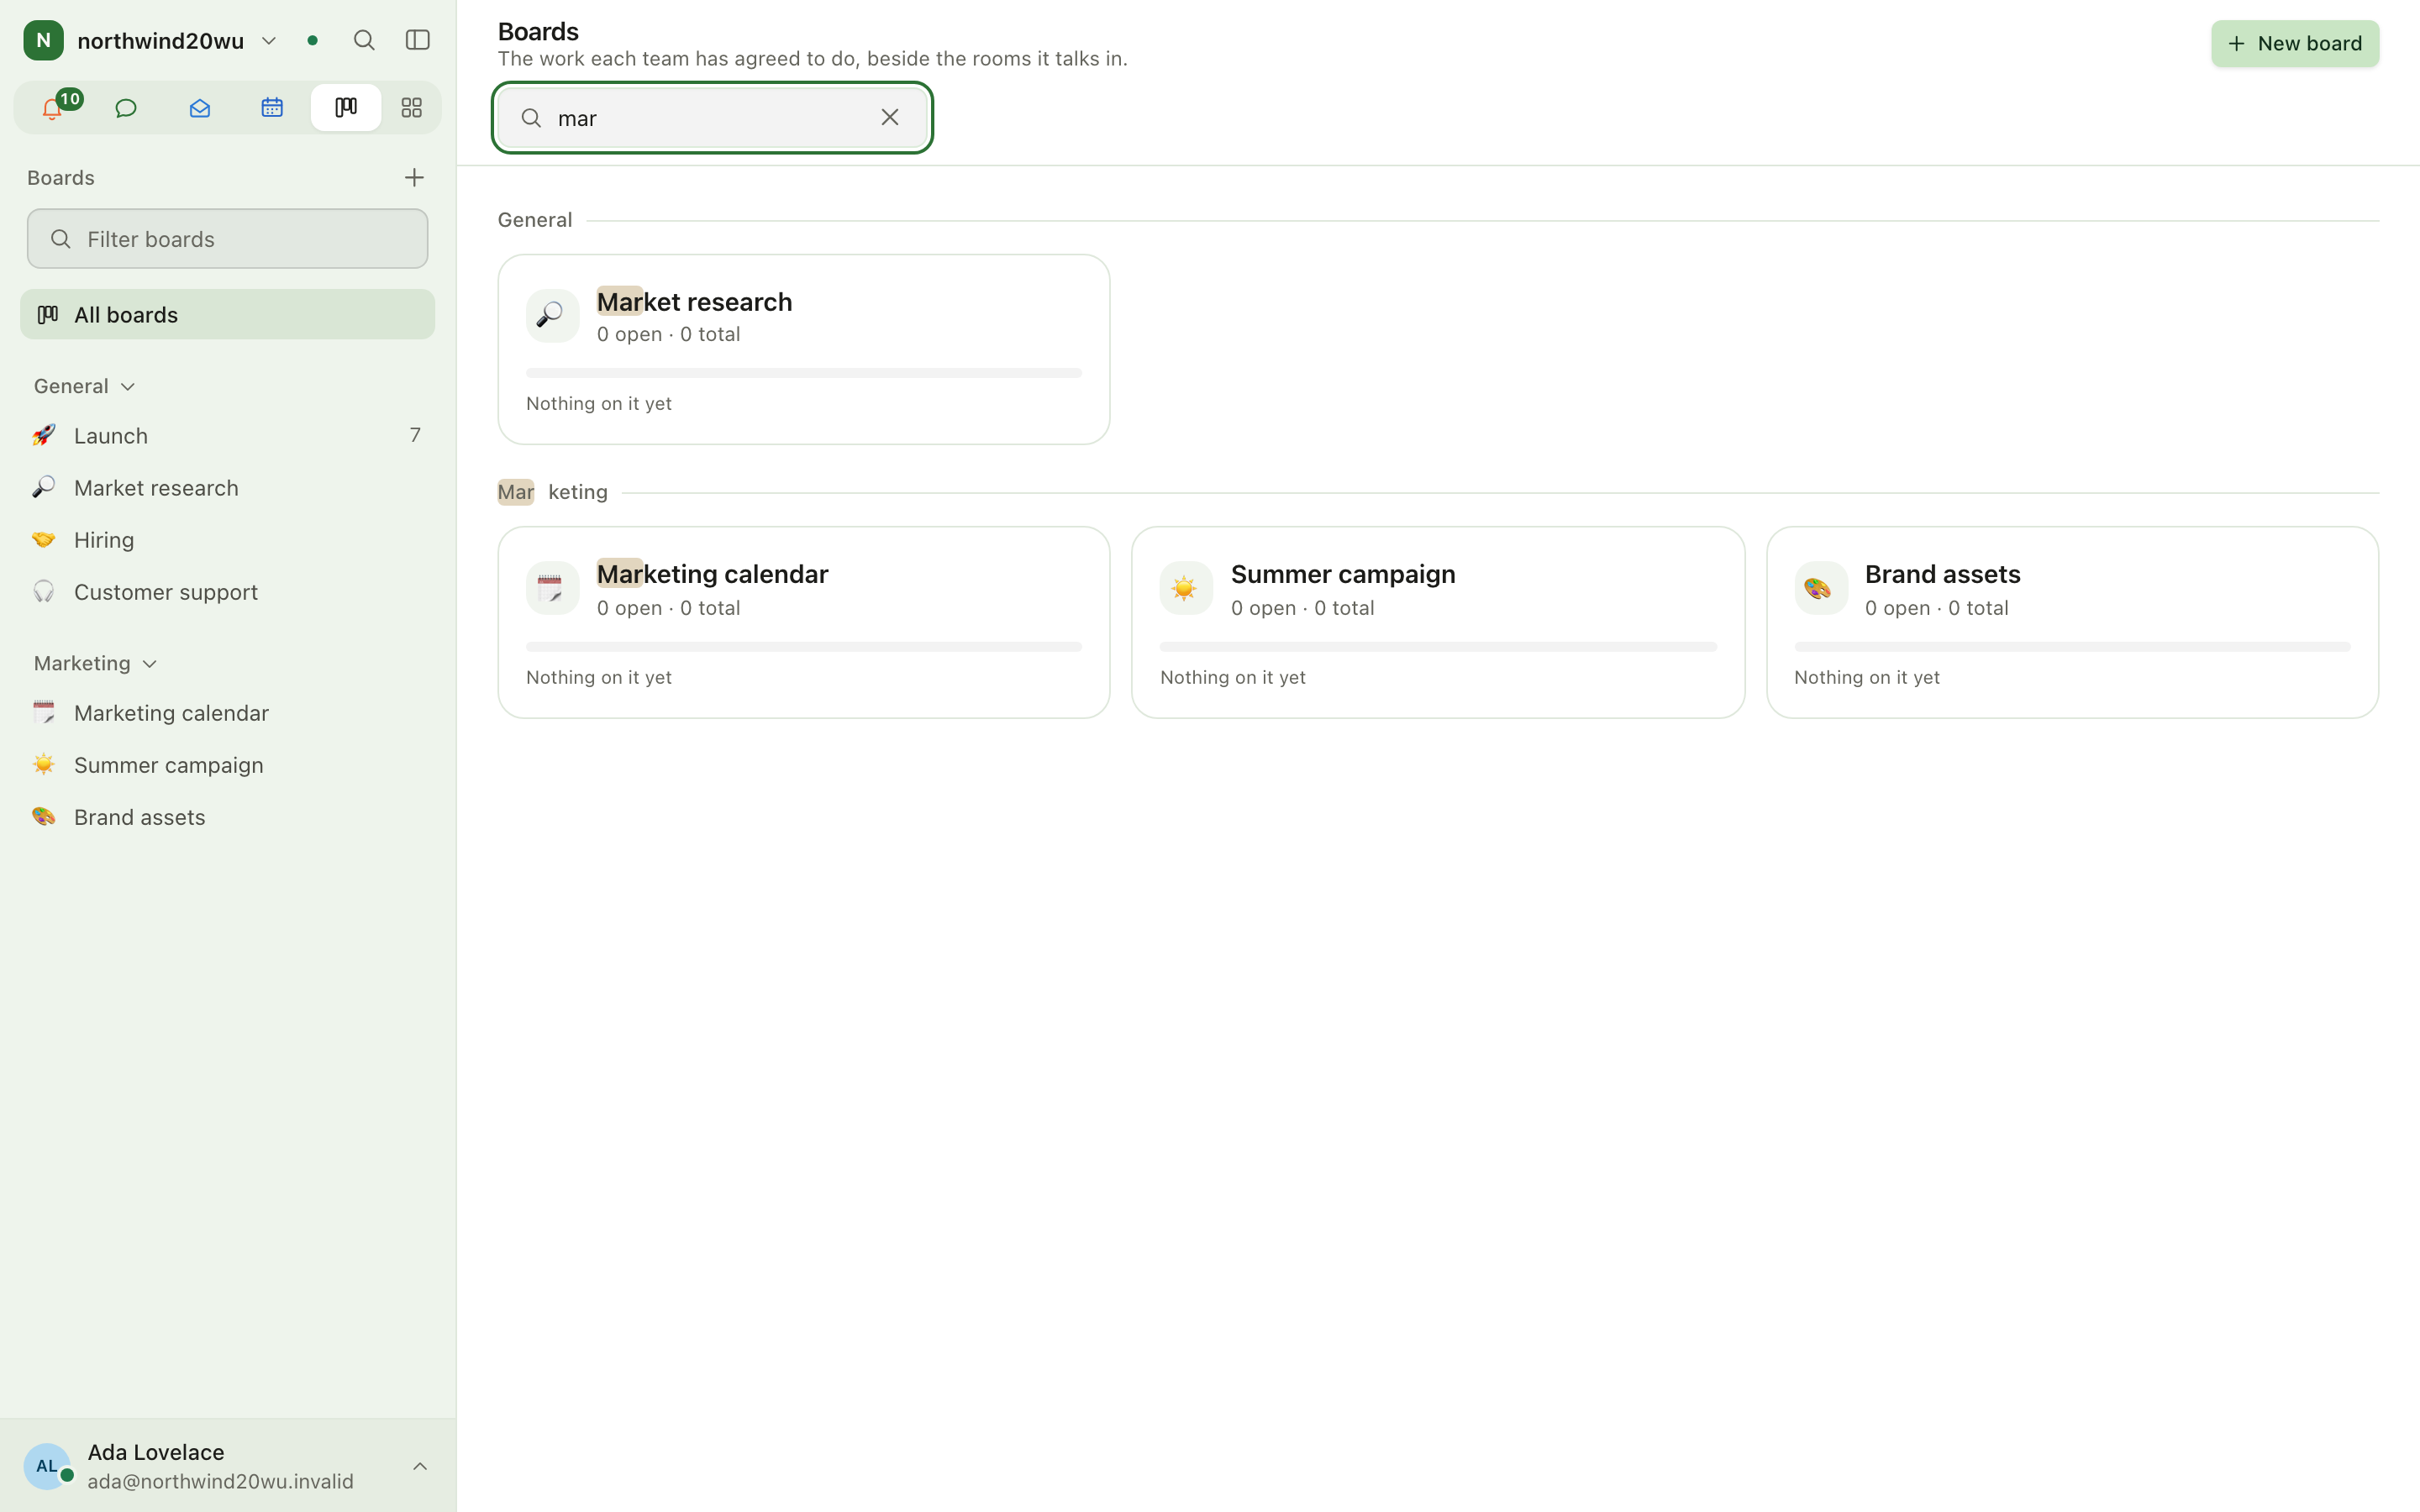Screen dimensions: 2420x1512
Task: Open Summer campaign in the sidebar
Action: pyautogui.click(x=228, y=764)
